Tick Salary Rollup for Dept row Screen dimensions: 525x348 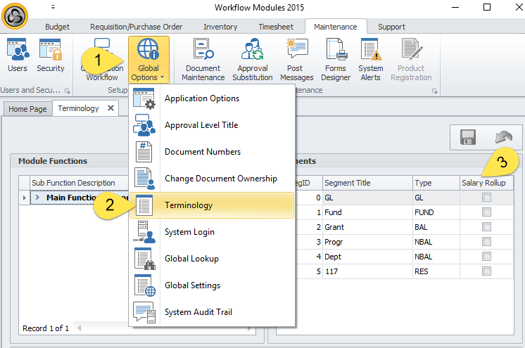coord(486,257)
